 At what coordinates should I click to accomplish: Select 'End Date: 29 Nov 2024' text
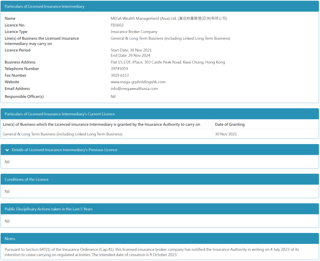[x=130, y=56]
